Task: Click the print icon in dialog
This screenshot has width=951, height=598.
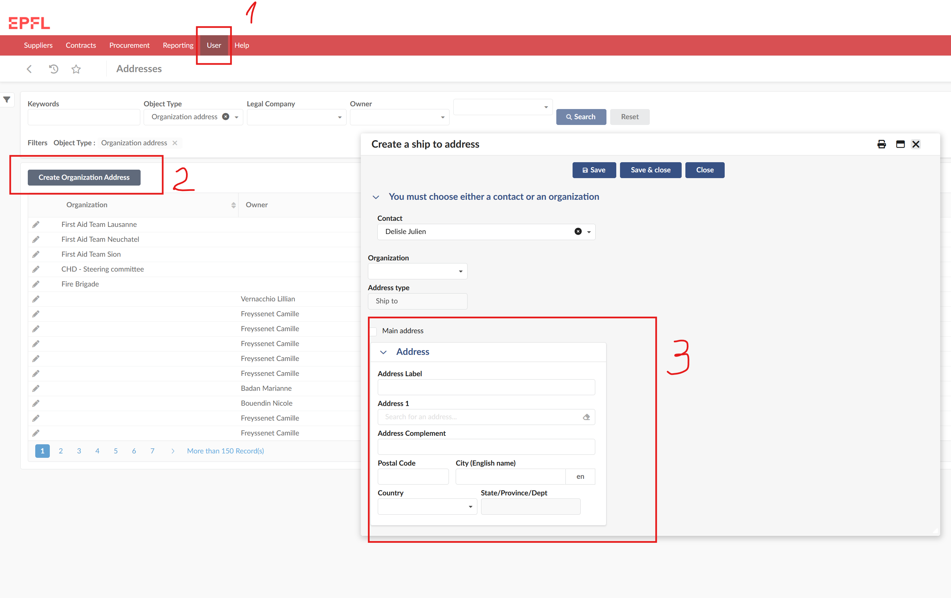Action: [x=881, y=144]
